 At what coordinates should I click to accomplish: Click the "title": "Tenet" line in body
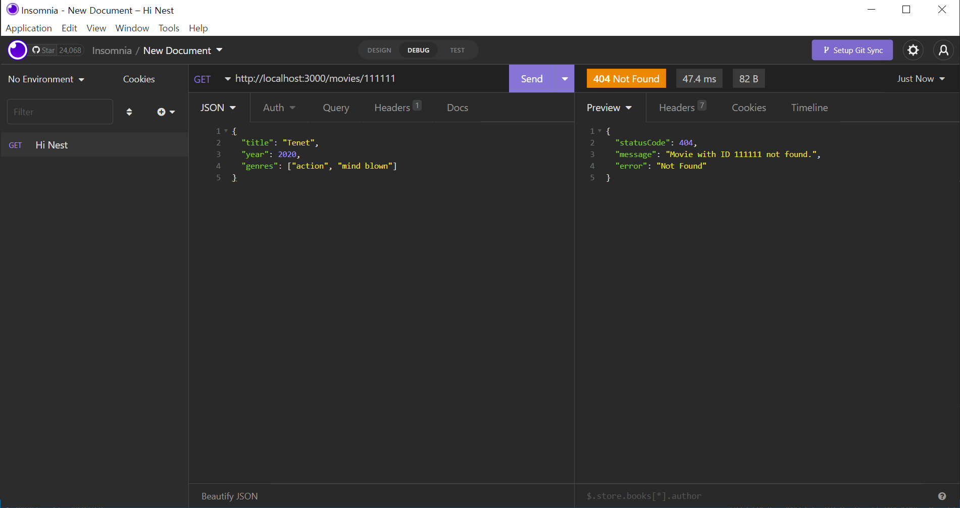click(x=280, y=142)
